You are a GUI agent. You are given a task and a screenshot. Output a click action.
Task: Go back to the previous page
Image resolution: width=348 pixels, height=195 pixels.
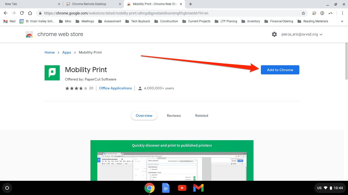pos(6,13)
